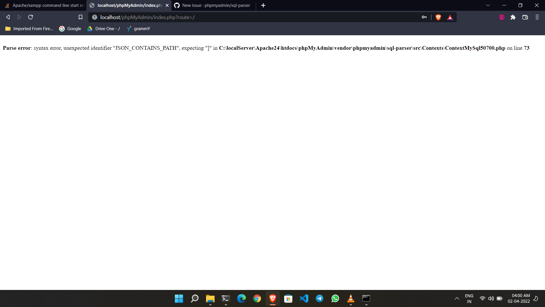The width and height of the screenshot is (545, 307).
Task: Switch to Apache/xampp command line tab
Action: point(45,5)
